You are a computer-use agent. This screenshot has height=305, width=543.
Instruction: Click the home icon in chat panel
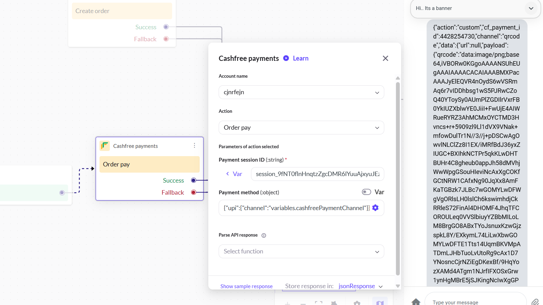[x=416, y=302]
